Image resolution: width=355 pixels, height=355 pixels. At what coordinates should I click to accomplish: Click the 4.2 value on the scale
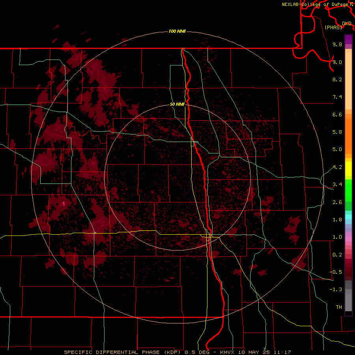pyautogui.click(x=337, y=167)
